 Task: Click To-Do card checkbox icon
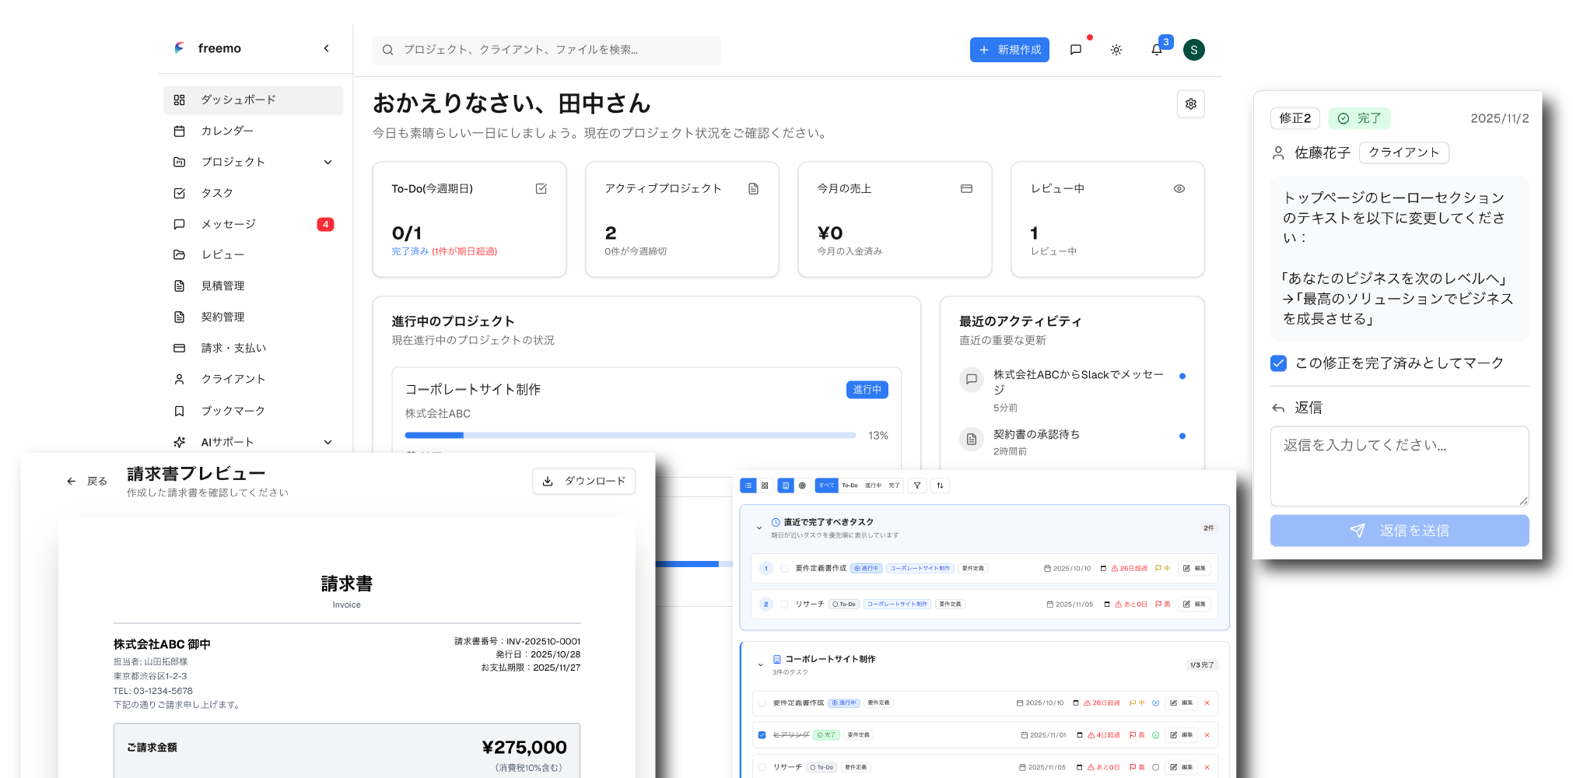click(x=541, y=188)
